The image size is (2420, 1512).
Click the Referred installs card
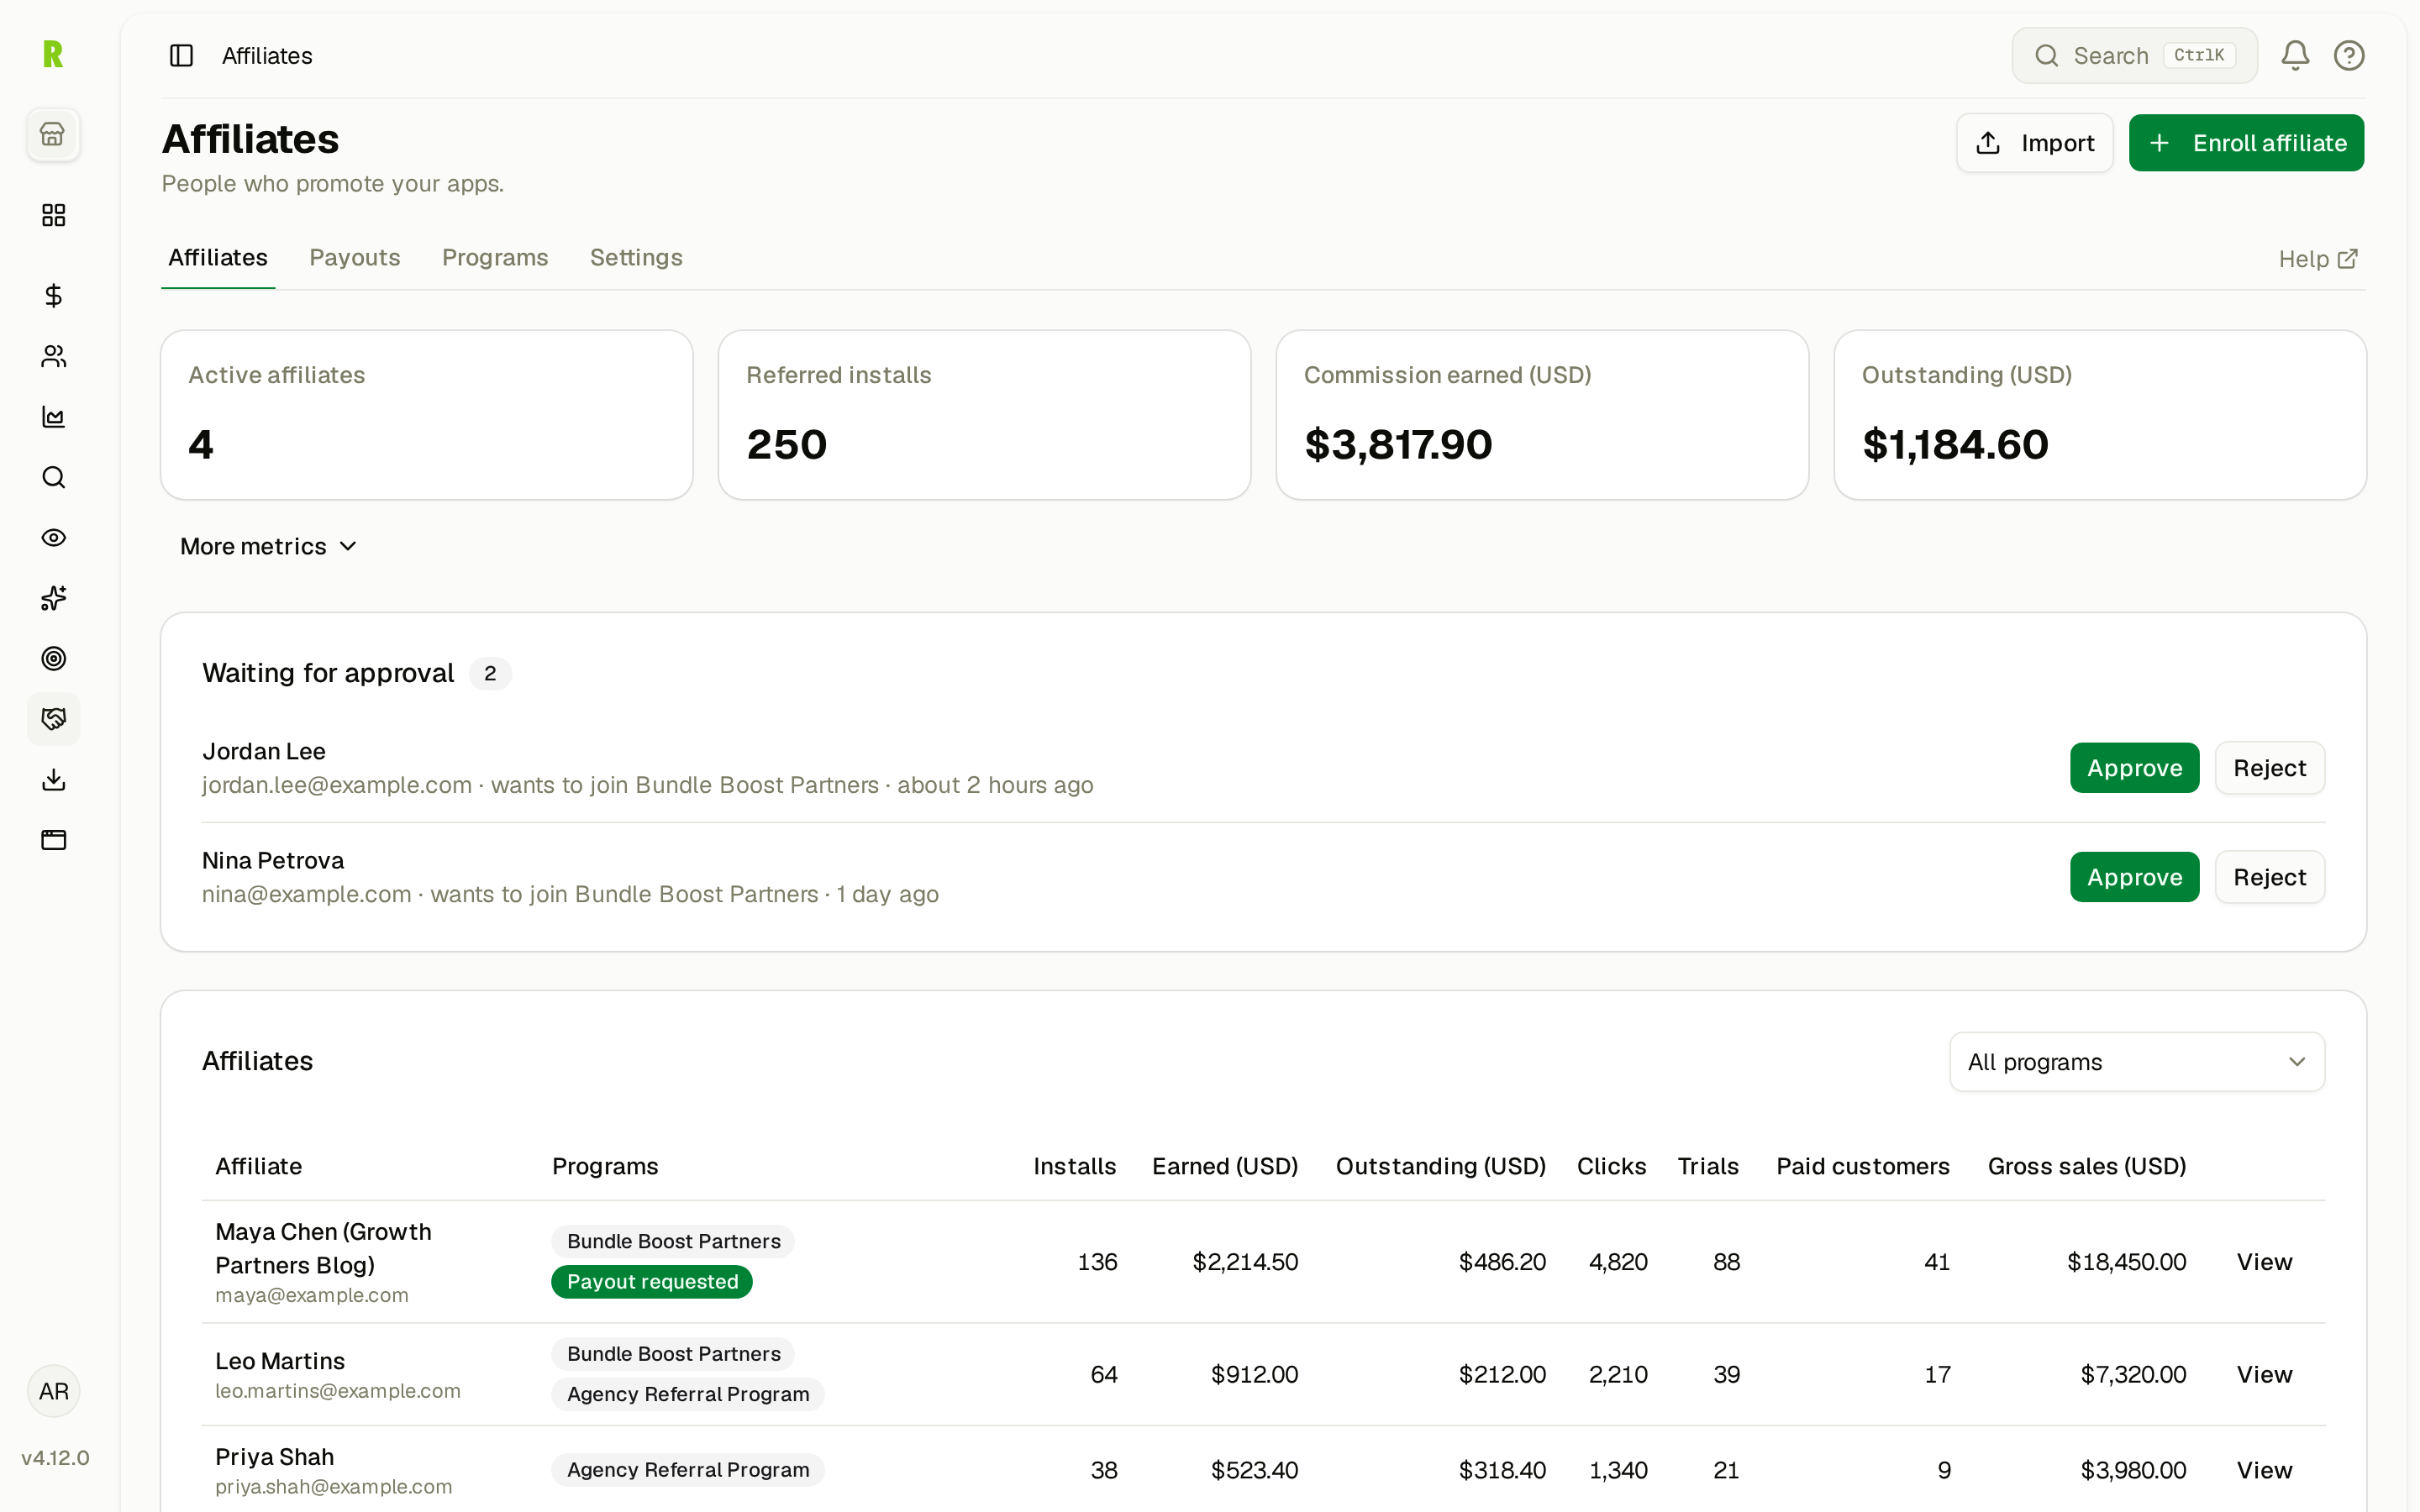point(984,415)
